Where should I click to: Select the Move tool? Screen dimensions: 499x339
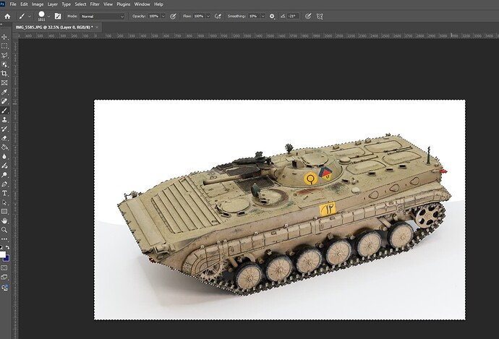4,36
